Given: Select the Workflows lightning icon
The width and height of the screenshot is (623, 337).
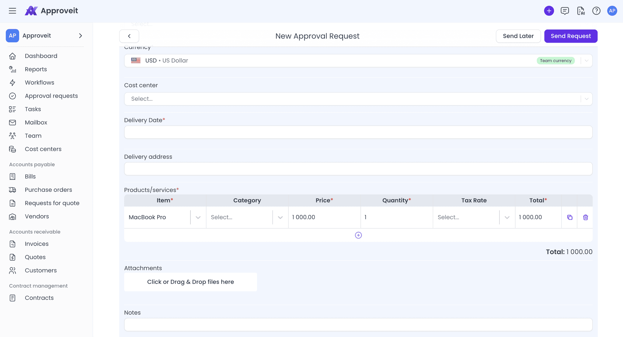Looking at the screenshot, I should coord(12,82).
